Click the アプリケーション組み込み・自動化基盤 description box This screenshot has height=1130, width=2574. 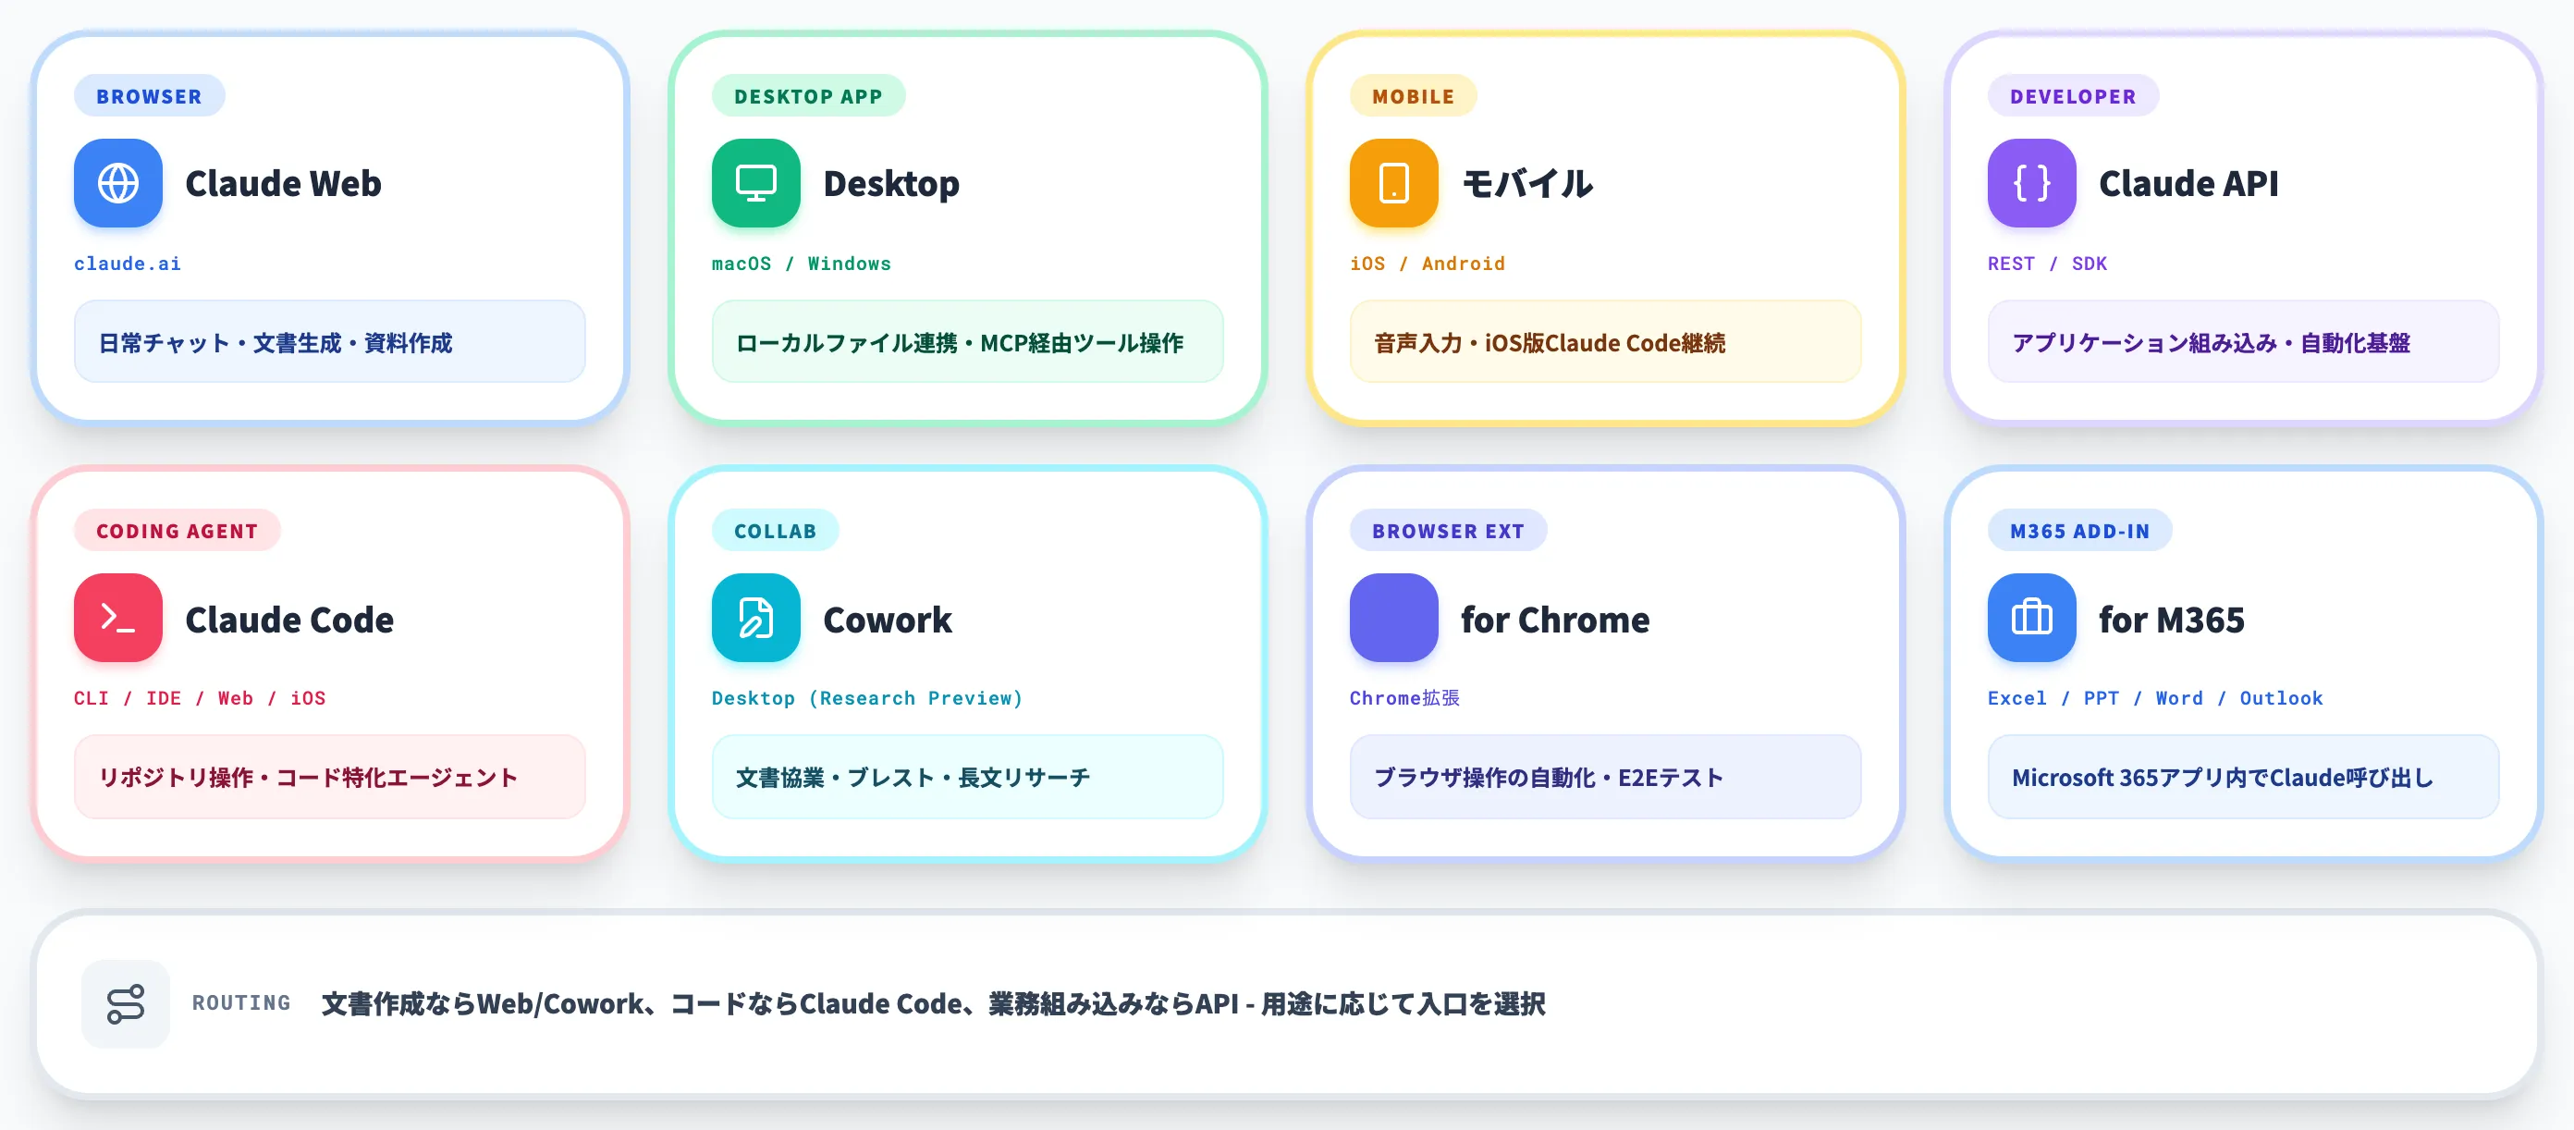coord(2243,342)
